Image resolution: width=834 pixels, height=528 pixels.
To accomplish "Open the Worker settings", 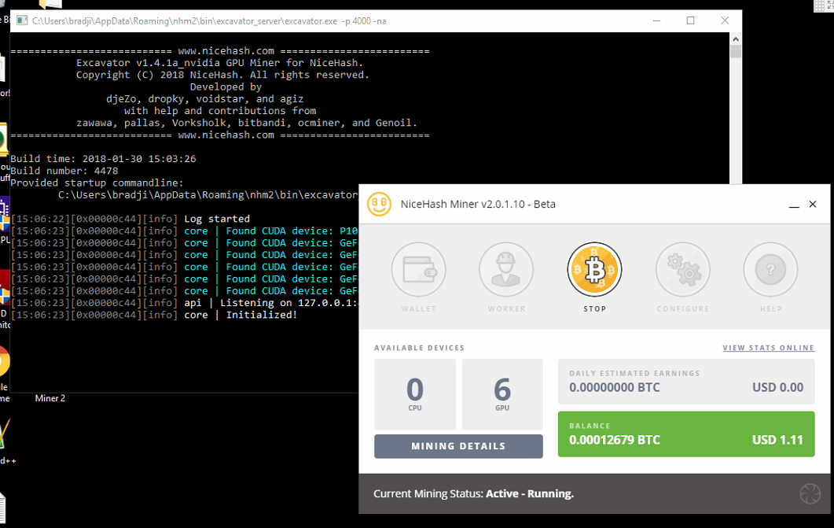I will click(x=506, y=268).
